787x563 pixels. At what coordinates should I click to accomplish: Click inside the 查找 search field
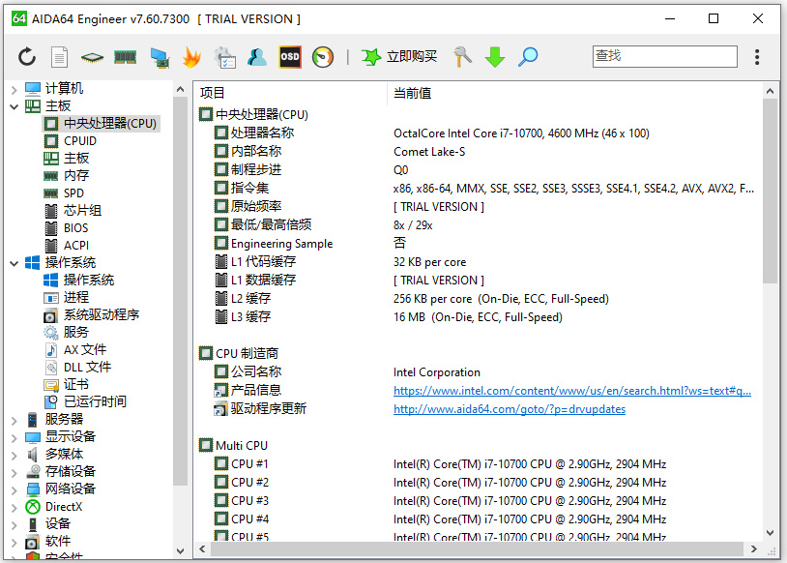click(x=664, y=56)
